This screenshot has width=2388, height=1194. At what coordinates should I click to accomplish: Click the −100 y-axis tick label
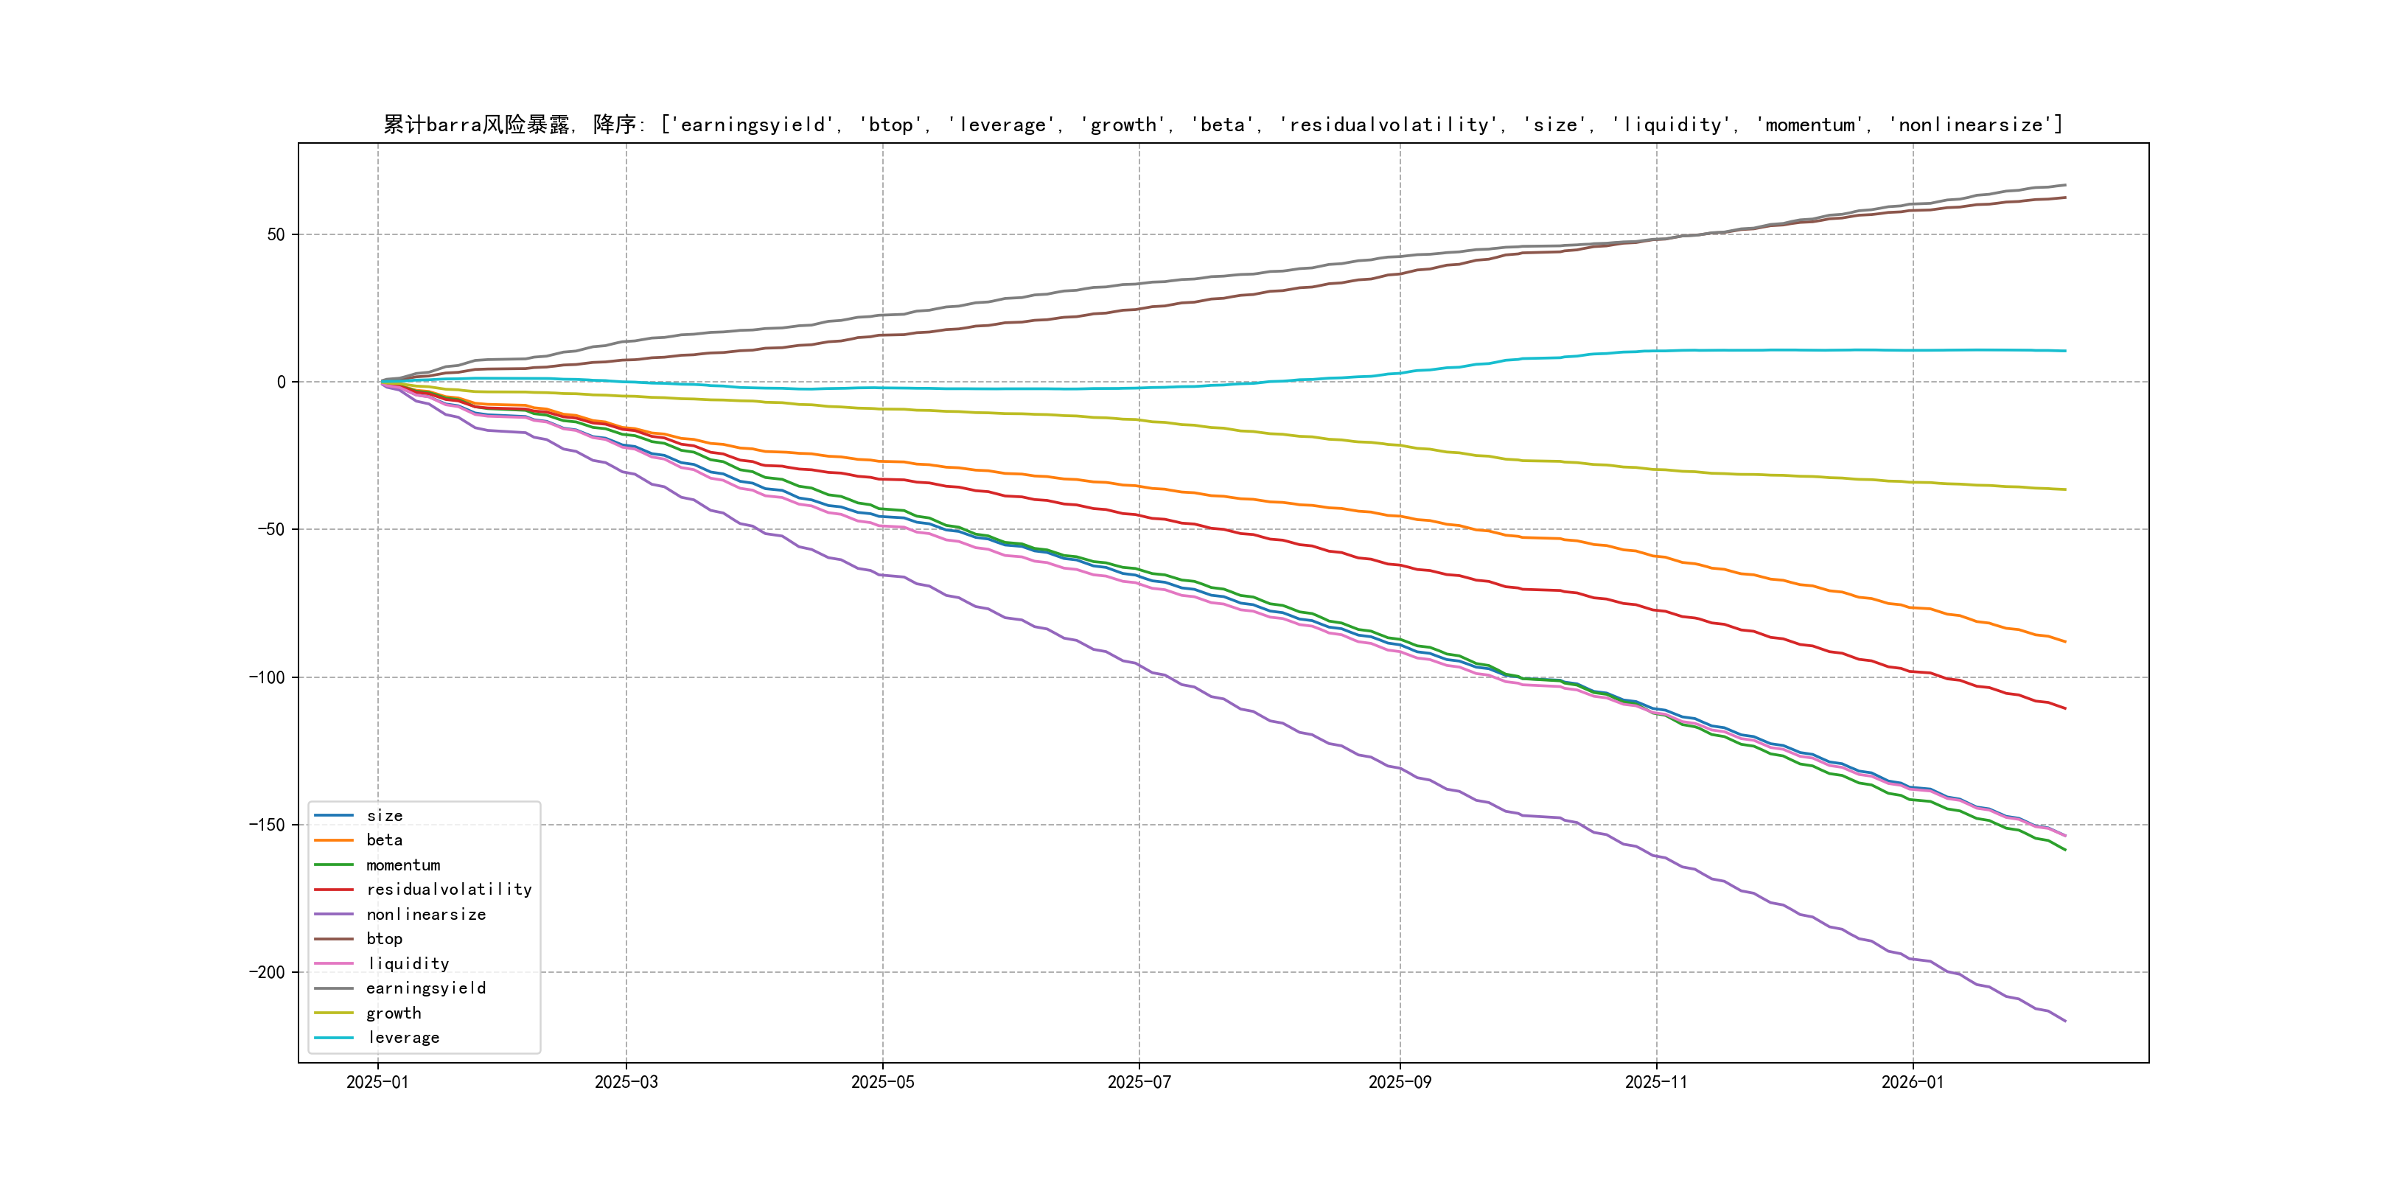pos(267,677)
